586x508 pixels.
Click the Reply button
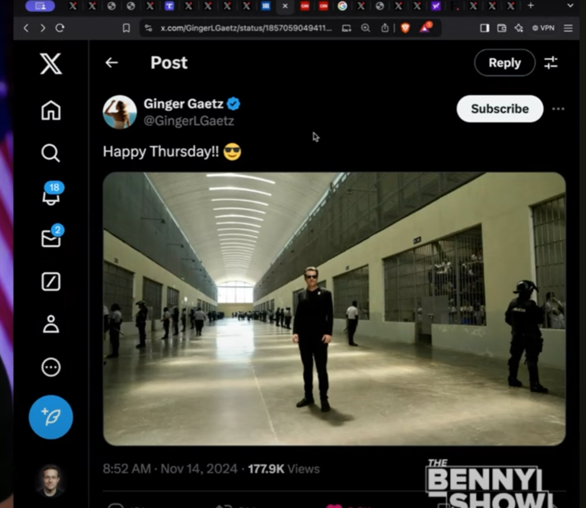coord(504,63)
